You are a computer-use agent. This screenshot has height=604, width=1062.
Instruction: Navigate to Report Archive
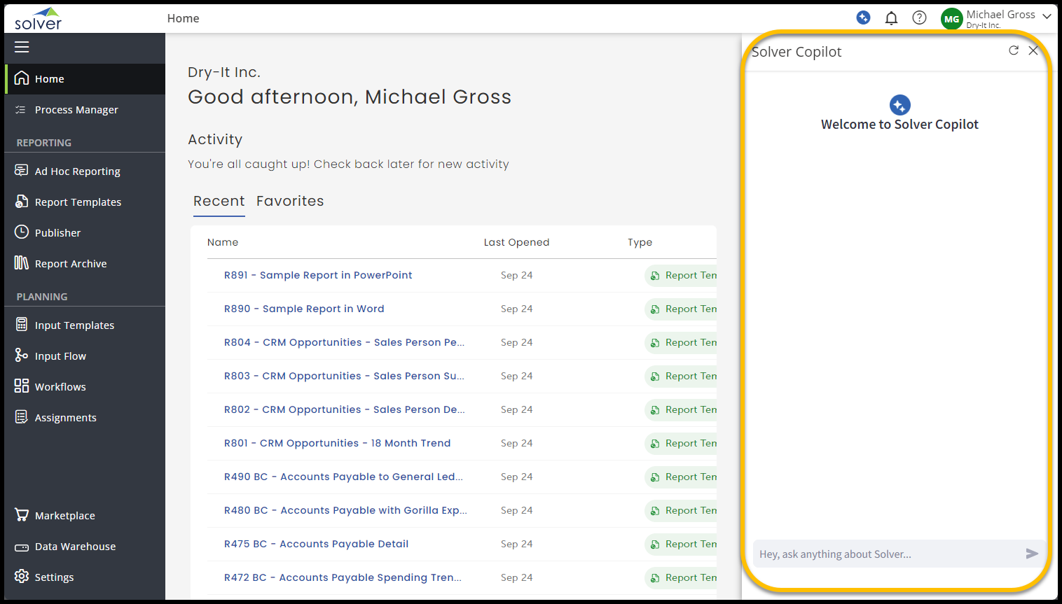71,264
